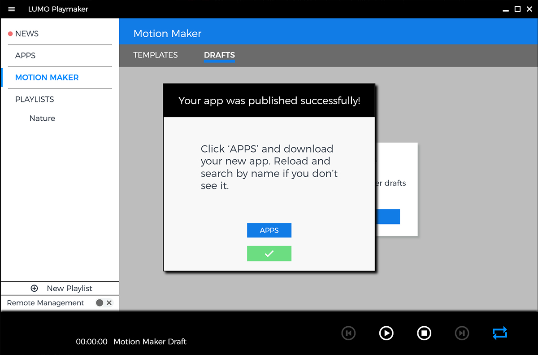
Task: Click the blue APPS button in dialog
Action: coord(269,230)
